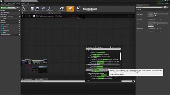The width and height of the screenshot is (170, 95).
Task: Open the Find Results tab
Action: [40, 79]
